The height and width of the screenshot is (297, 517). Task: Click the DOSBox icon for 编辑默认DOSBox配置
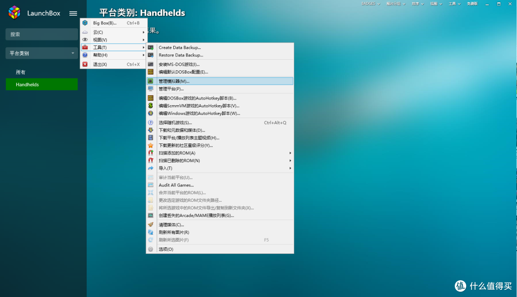(151, 72)
